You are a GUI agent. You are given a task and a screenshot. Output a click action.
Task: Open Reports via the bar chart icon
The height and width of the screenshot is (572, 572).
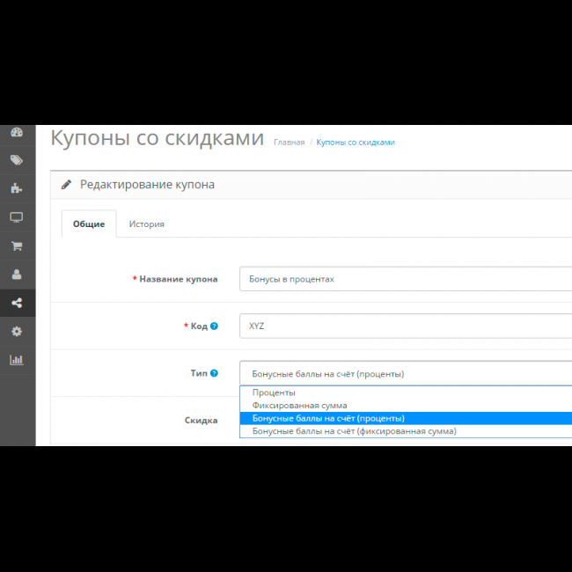(16, 360)
